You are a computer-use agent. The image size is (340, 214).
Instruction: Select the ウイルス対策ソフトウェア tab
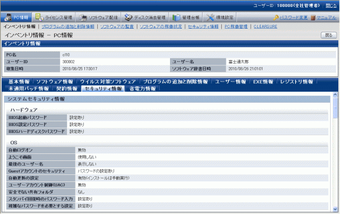click(x=108, y=82)
